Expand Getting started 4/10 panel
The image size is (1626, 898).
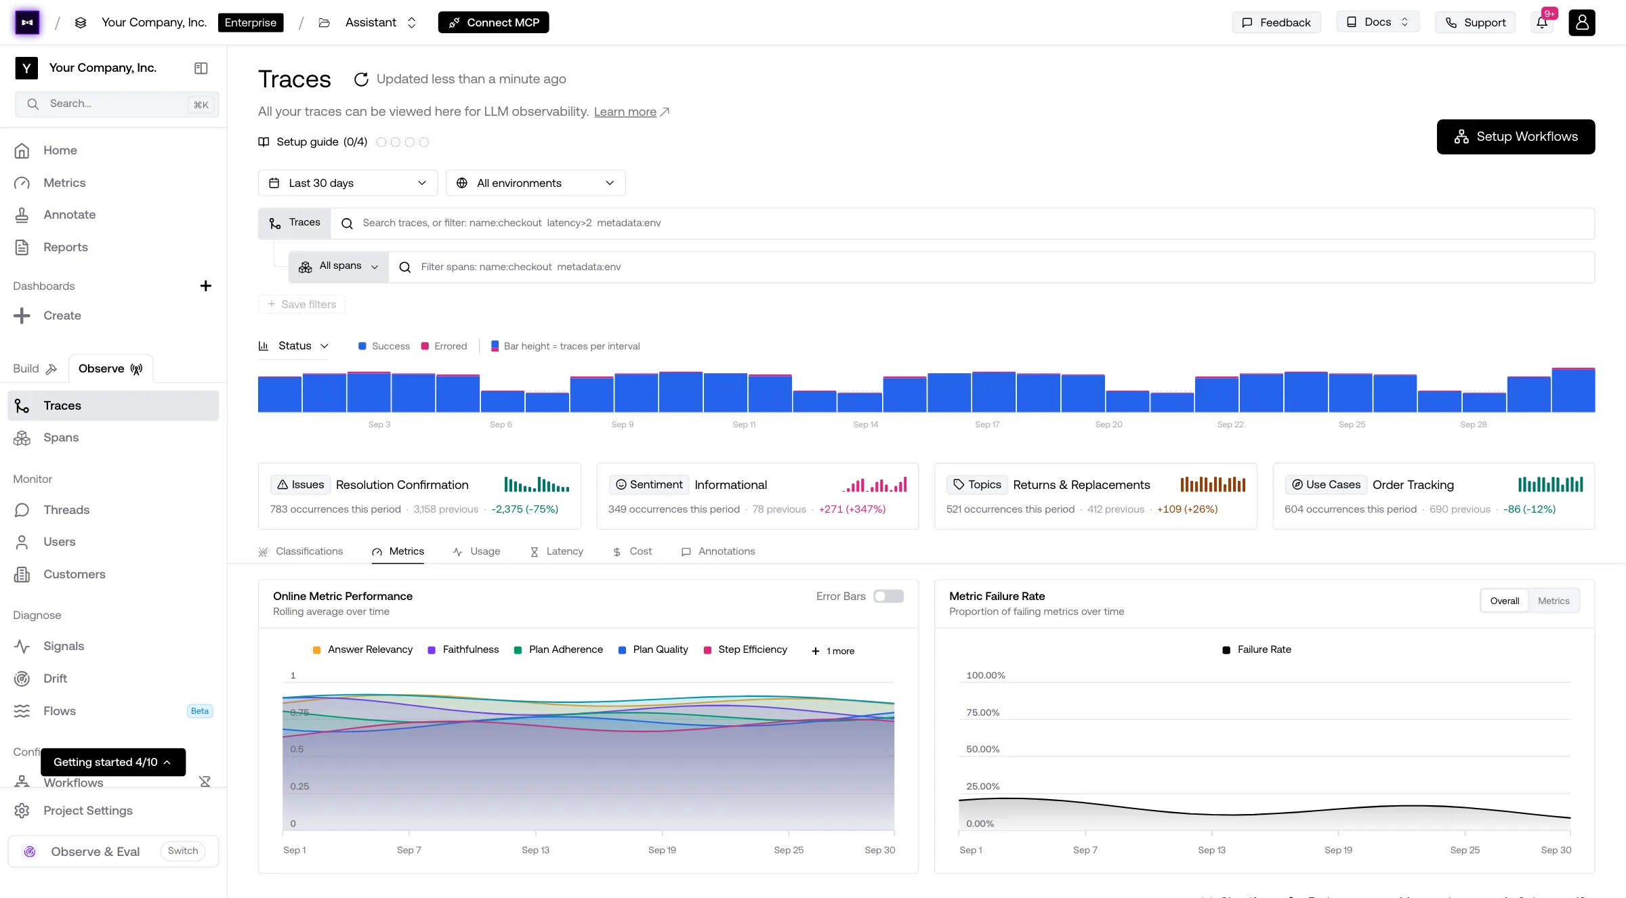click(x=113, y=762)
